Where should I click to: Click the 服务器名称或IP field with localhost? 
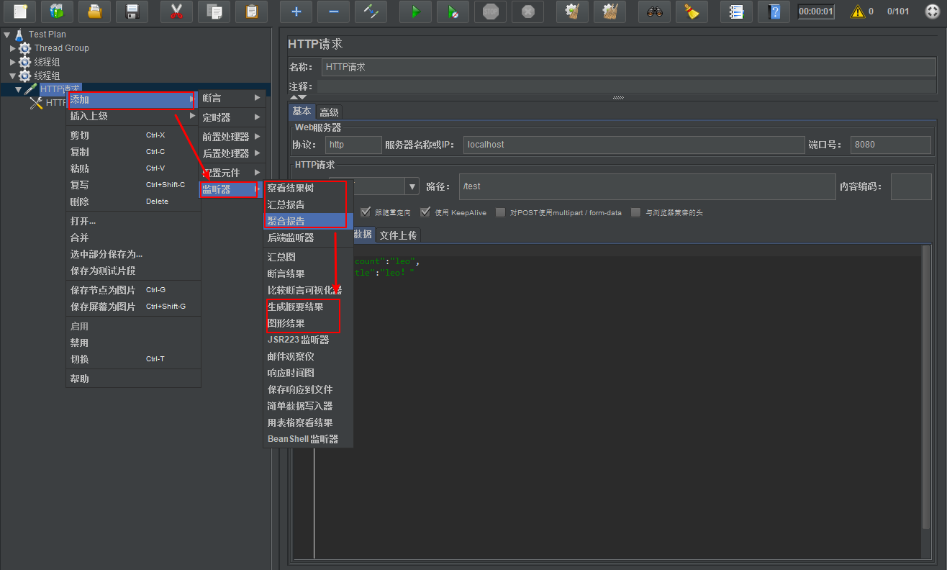633,145
